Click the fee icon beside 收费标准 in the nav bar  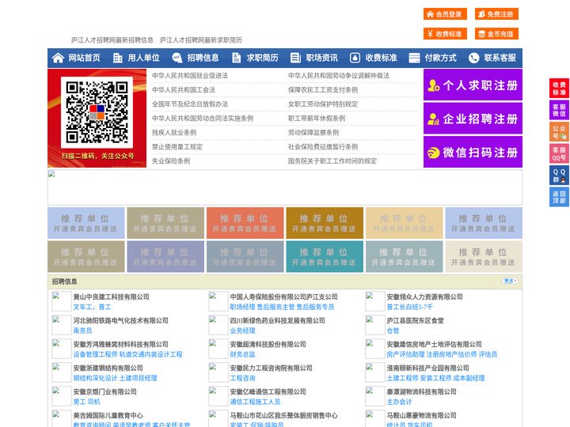click(x=355, y=58)
